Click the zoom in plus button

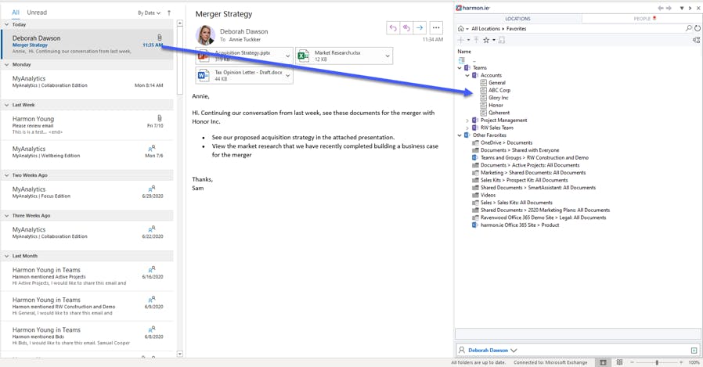[x=680, y=362]
